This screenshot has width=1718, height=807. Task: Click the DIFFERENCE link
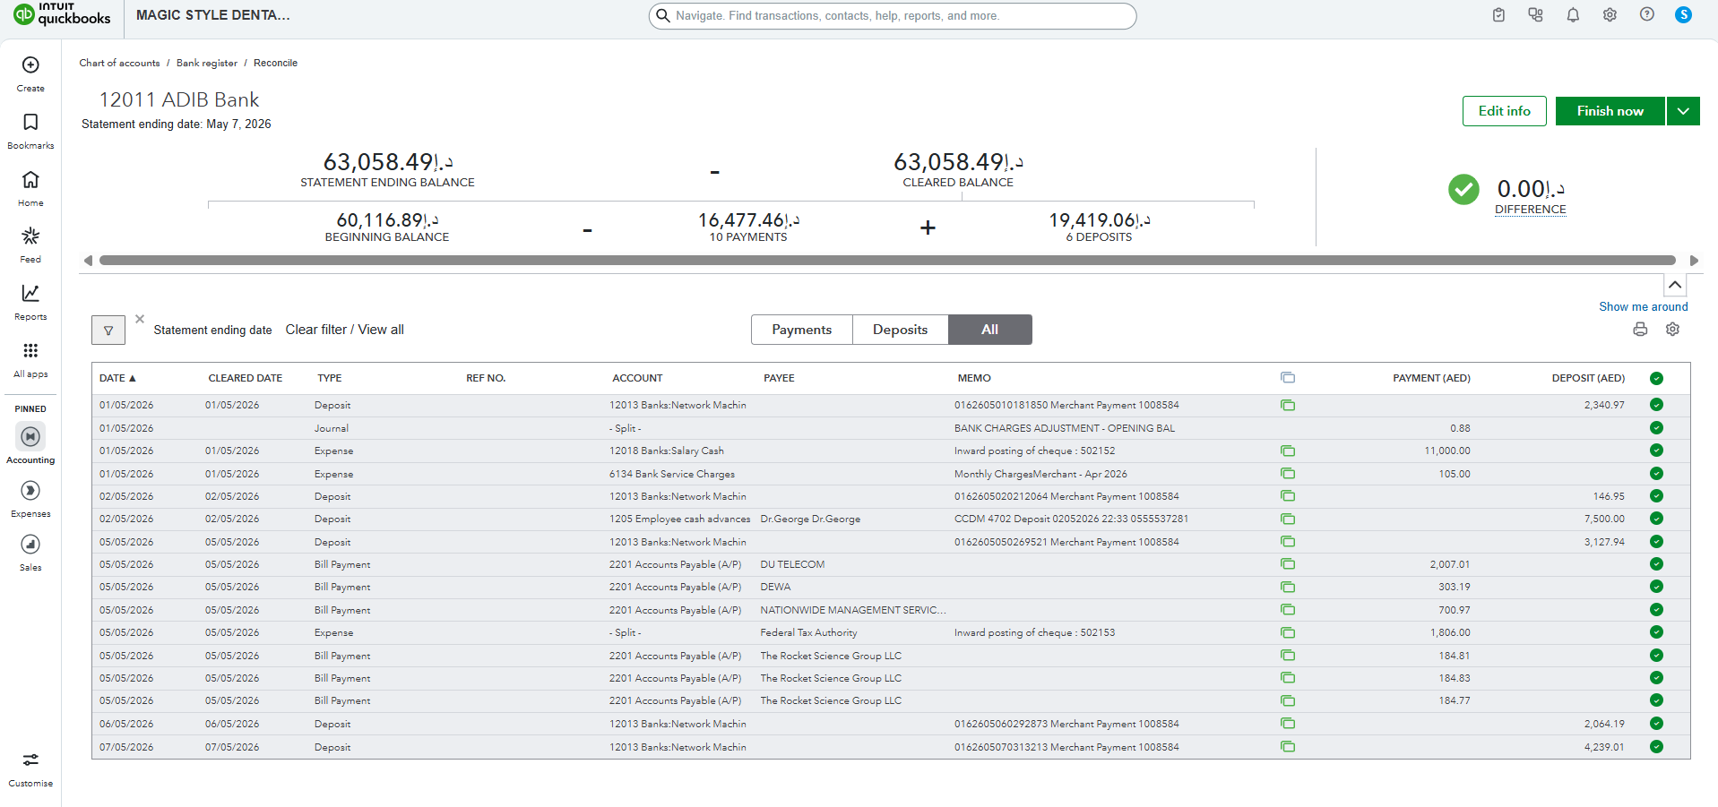click(x=1531, y=210)
